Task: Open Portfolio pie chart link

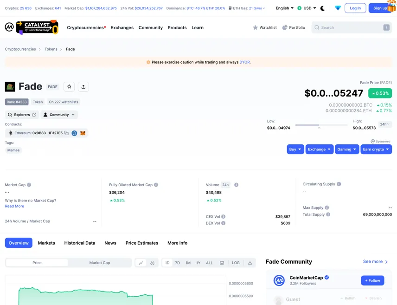Action: (294, 27)
